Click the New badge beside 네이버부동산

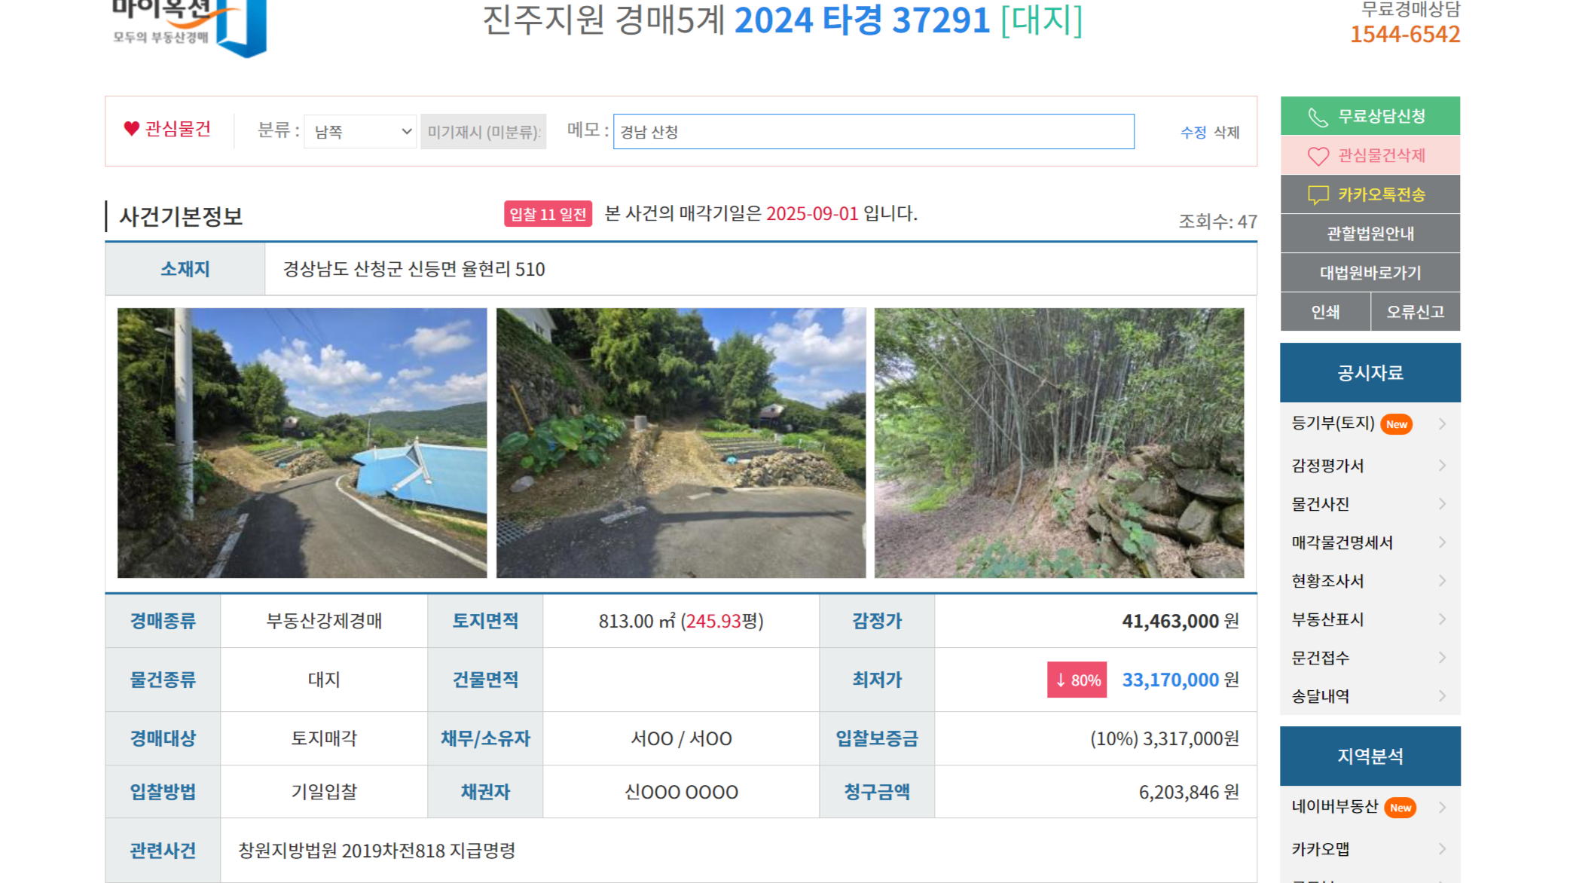point(1400,808)
